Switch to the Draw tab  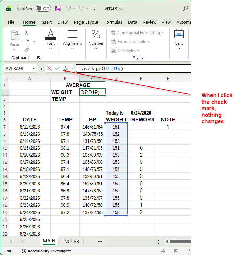63,22
